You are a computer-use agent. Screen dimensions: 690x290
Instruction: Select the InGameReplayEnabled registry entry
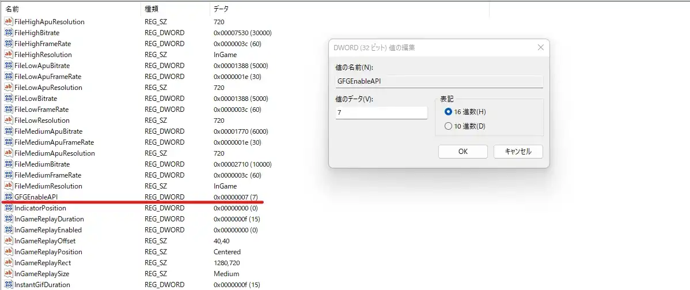(49, 230)
